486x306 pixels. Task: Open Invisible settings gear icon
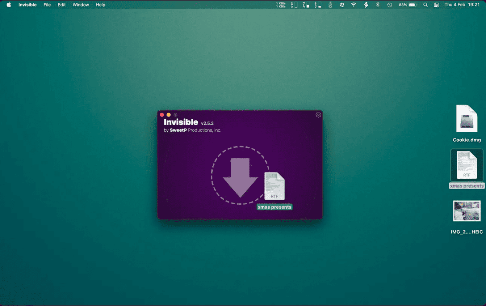[x=318, y=115]
